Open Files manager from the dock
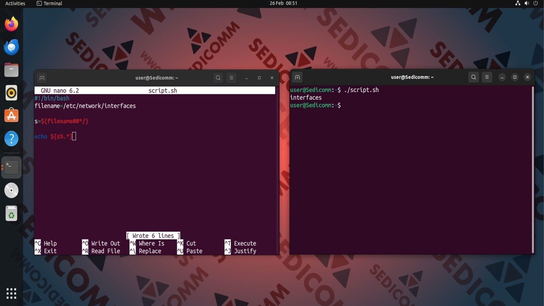The width and height of the screenshot is (544, 306). (11, 70)
